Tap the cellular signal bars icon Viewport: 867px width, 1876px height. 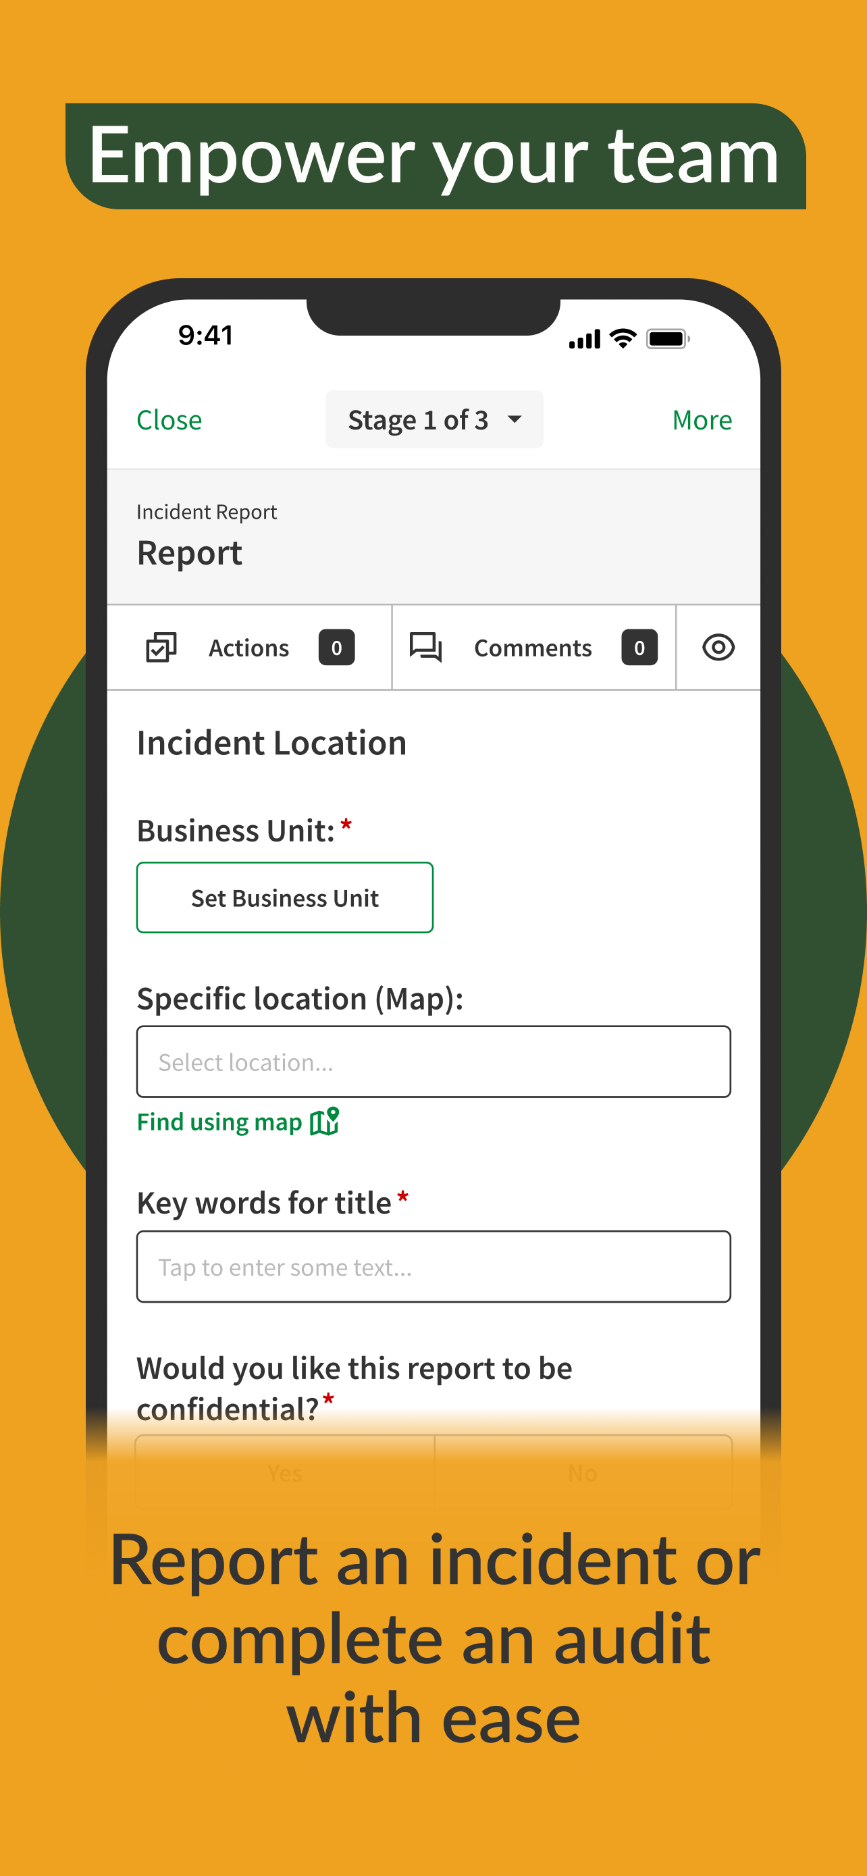[x=585, y=340]
